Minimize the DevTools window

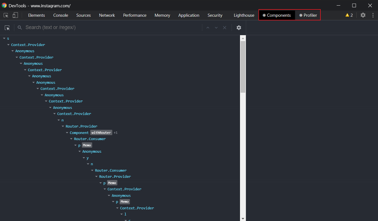tap(339, 5)
